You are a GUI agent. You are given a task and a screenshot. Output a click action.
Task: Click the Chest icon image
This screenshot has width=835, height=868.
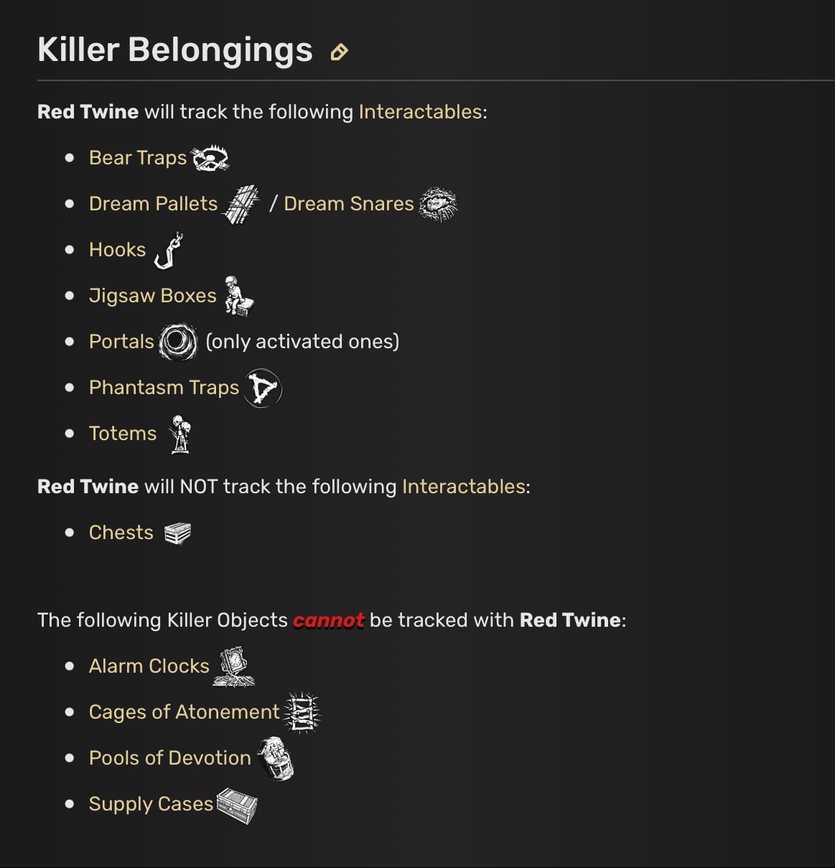[177, 533]
